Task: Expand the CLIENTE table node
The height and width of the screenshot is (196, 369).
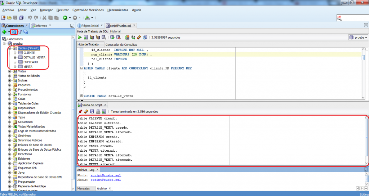Action: (x=15, y=53)
